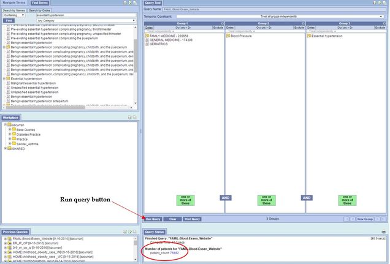The image size is (390, 264).
Task: Toggle Exclude on Group 2
Action: [x=299, y=28]
